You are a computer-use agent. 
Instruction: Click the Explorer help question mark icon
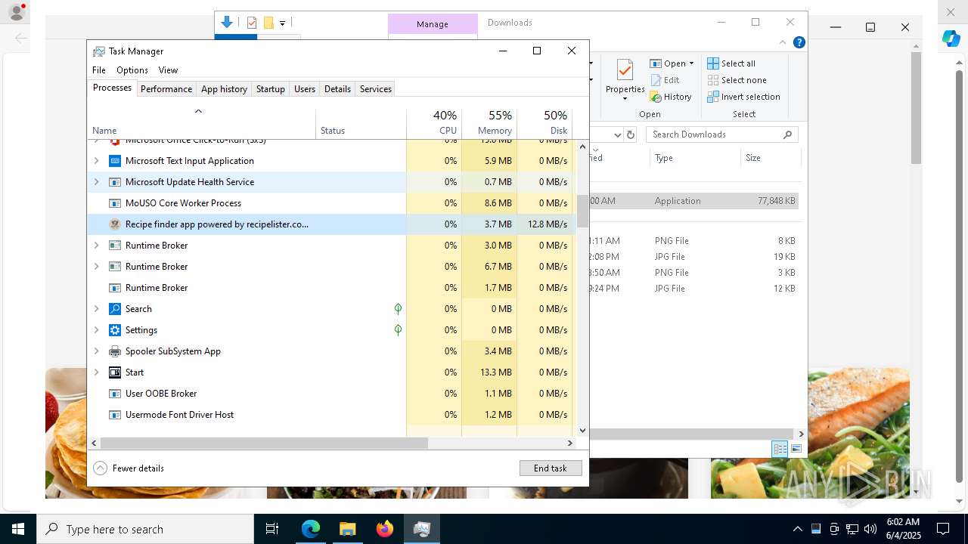coord(799,42)
